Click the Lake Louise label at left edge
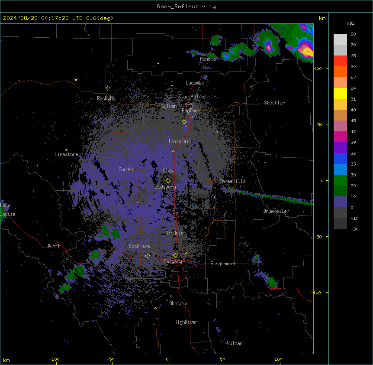Viewport: 373px width, 365px height. [8, 210]
